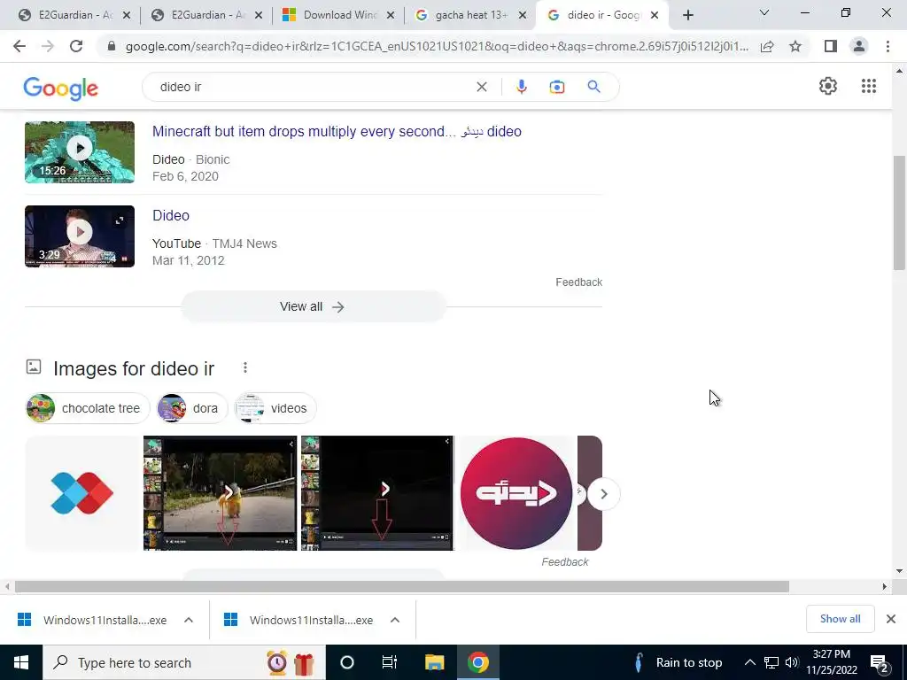Open Task View on the taskbar

[x=390, y=662]
